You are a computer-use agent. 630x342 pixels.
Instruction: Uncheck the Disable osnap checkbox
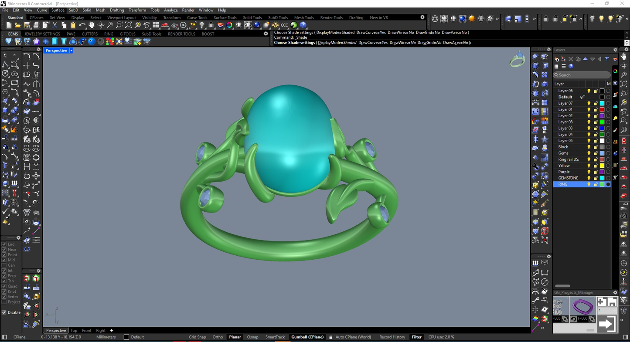tap(4, 312)
